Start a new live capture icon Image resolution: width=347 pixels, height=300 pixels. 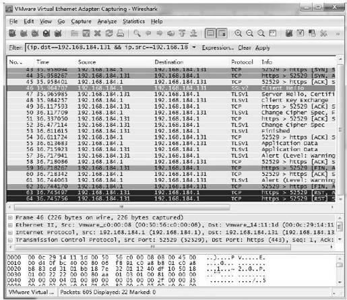click(35, 34)
